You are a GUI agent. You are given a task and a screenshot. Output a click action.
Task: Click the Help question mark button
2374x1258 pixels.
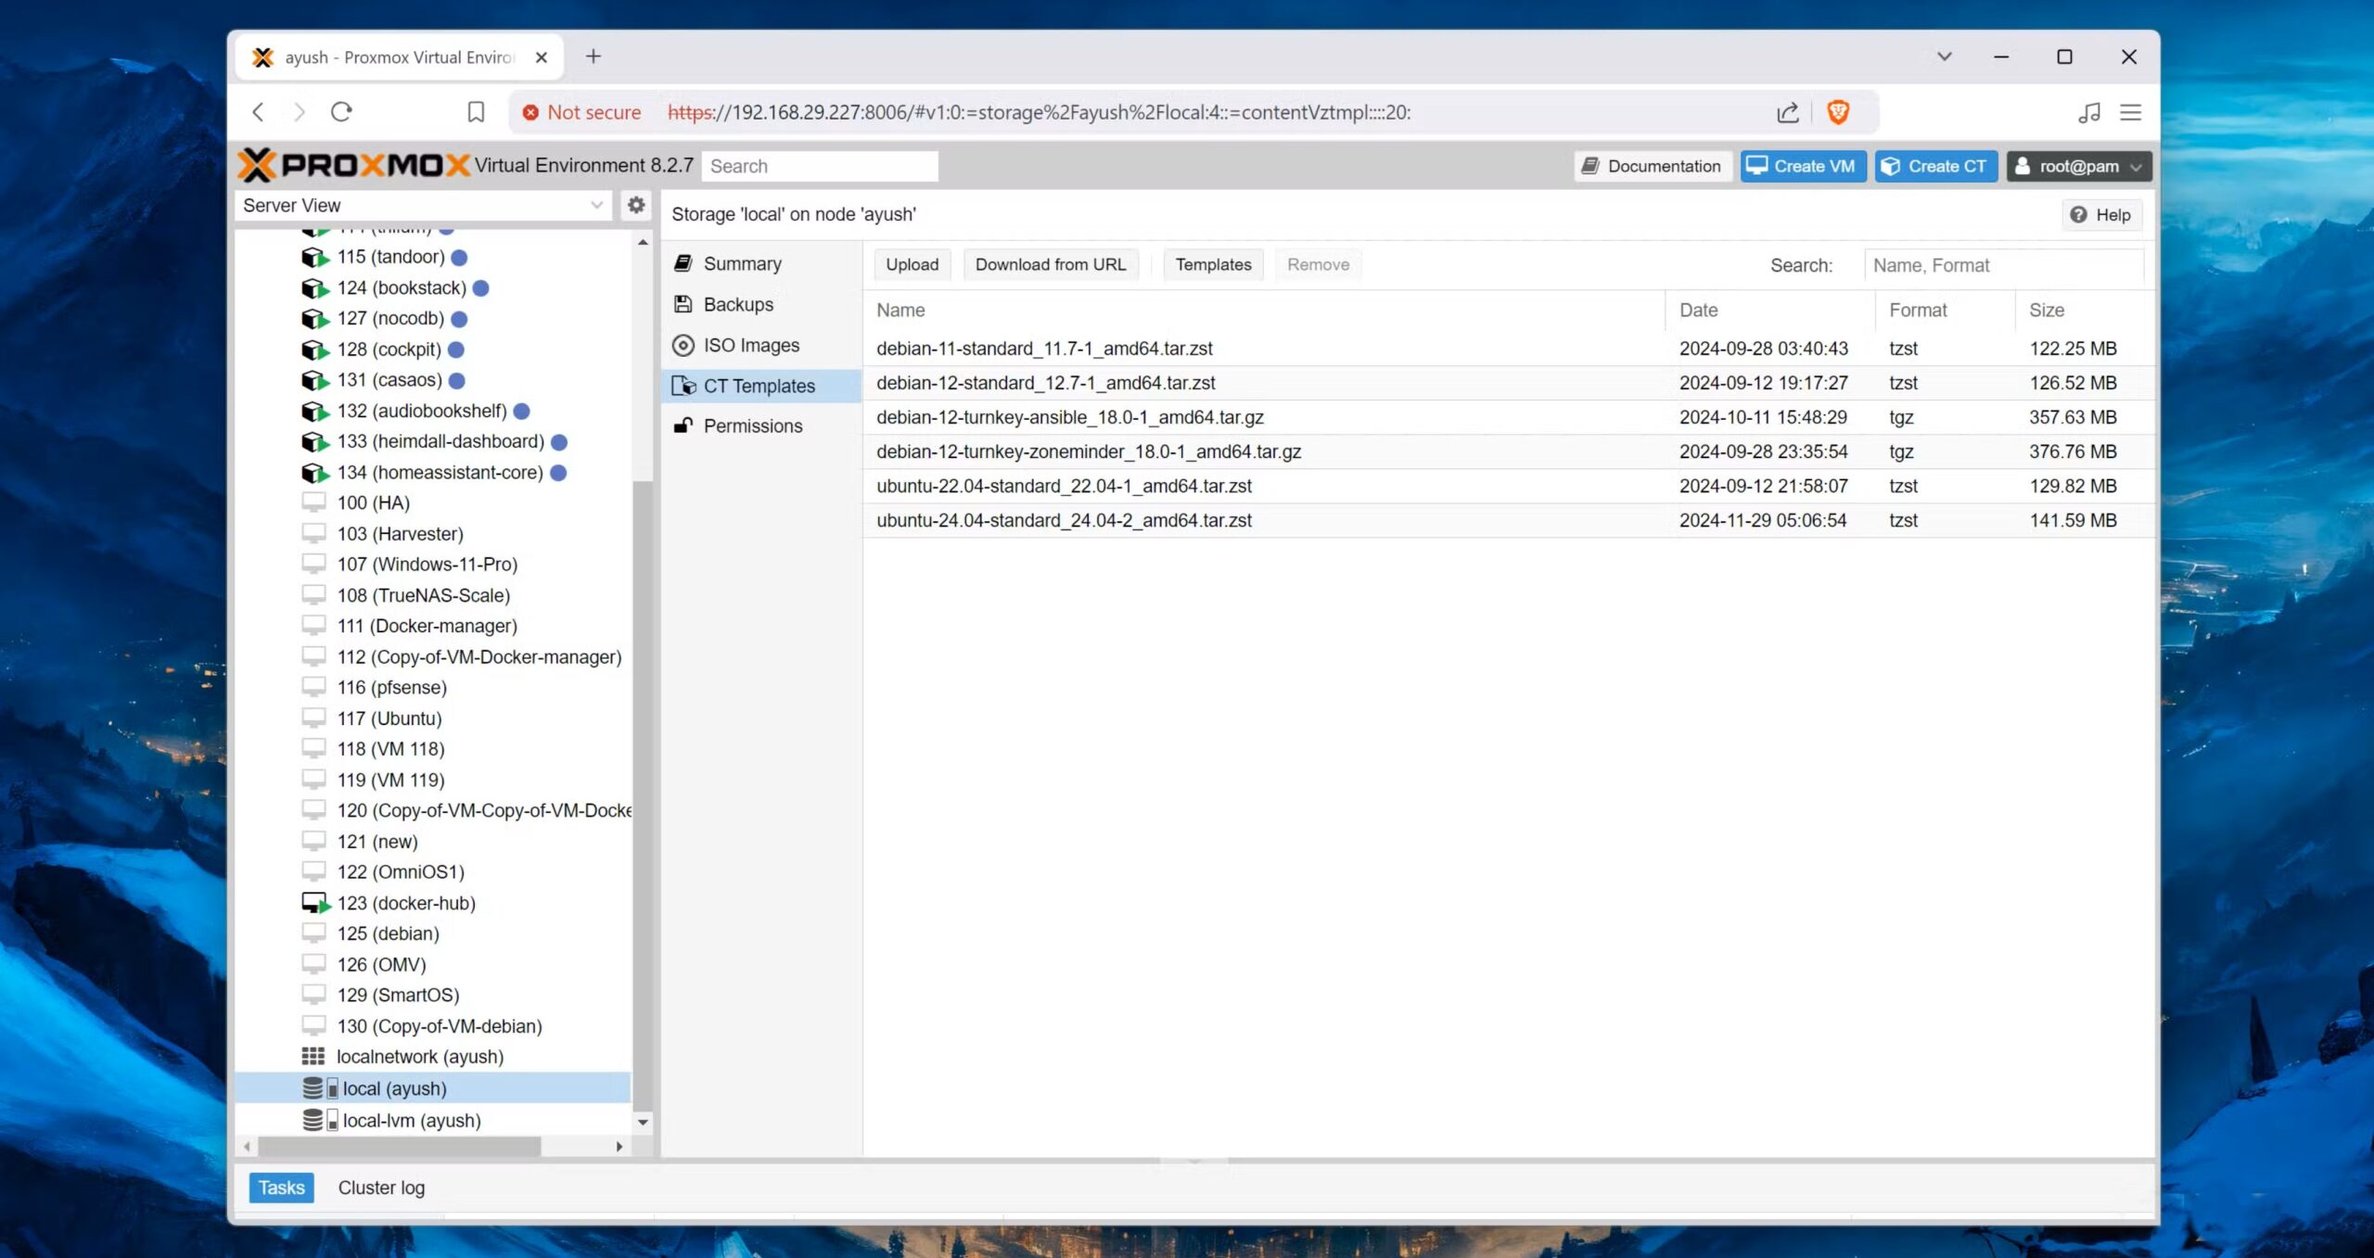coord(2101,214)
